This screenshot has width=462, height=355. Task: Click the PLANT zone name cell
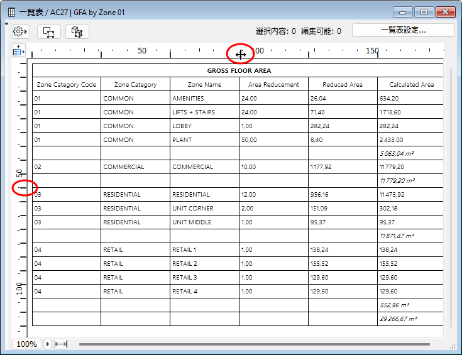pyautogui.click(x=204, y=139)
